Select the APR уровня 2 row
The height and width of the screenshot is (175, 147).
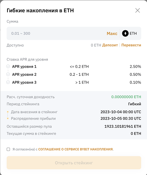pyautogui.click(x=74, y=74)
